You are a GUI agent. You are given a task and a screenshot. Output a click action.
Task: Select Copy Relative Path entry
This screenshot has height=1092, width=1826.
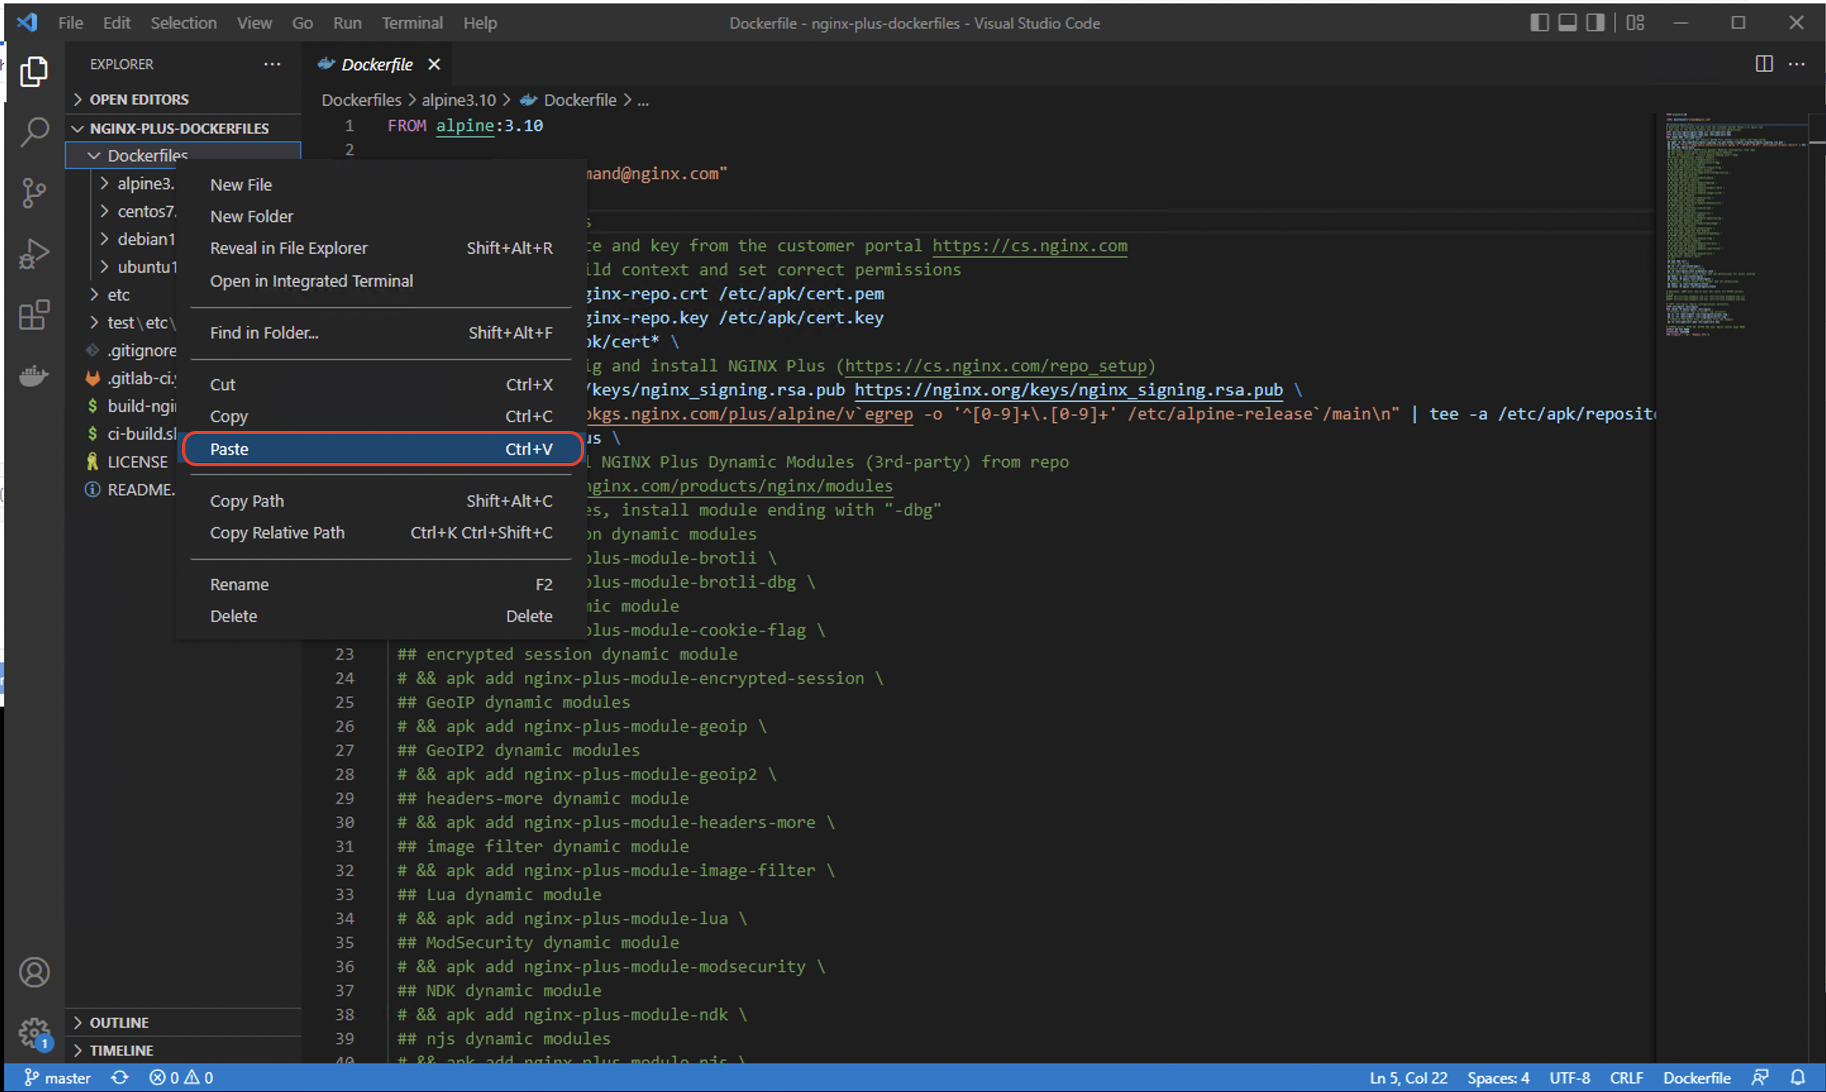click(x=381, y=532)
